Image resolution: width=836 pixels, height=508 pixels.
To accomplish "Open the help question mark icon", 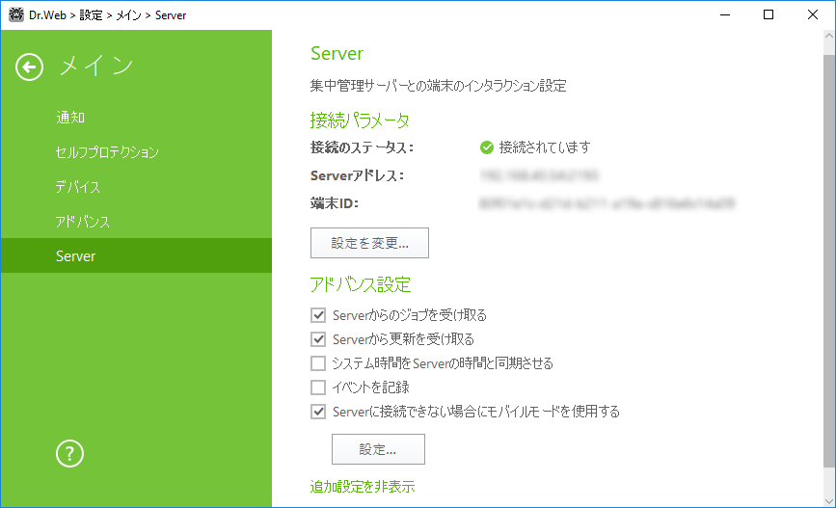I will point(69,454).
